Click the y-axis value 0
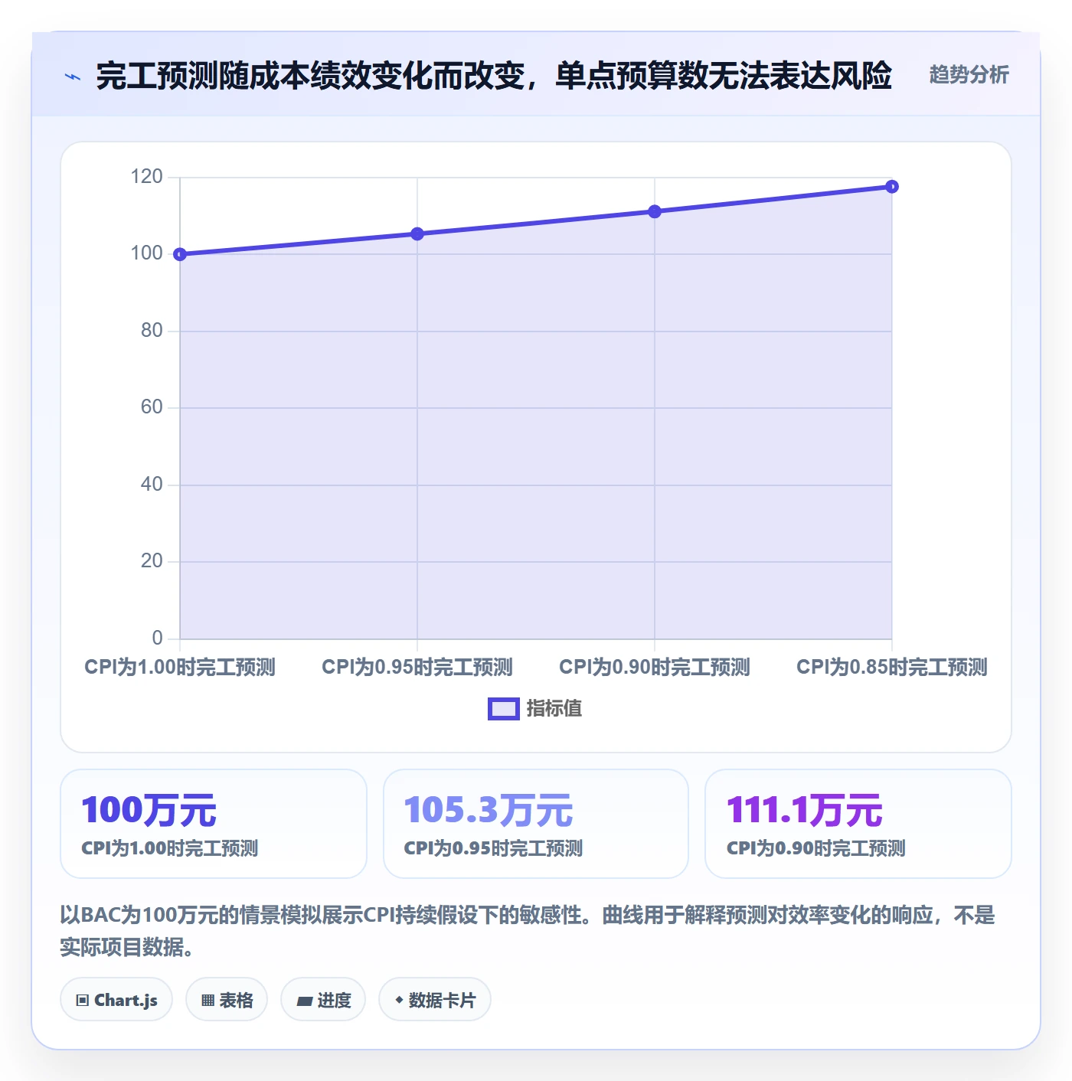Viewport: 1072px width, 1081px height. coord(157,638)
